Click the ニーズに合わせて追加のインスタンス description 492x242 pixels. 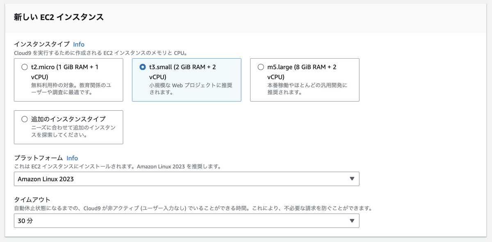tap(73, 131)
